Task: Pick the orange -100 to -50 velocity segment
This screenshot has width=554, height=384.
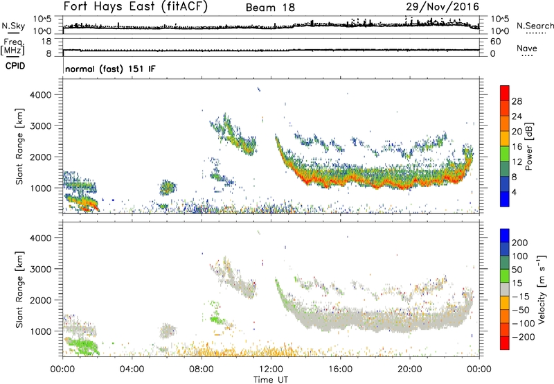Action: point(505,317)
